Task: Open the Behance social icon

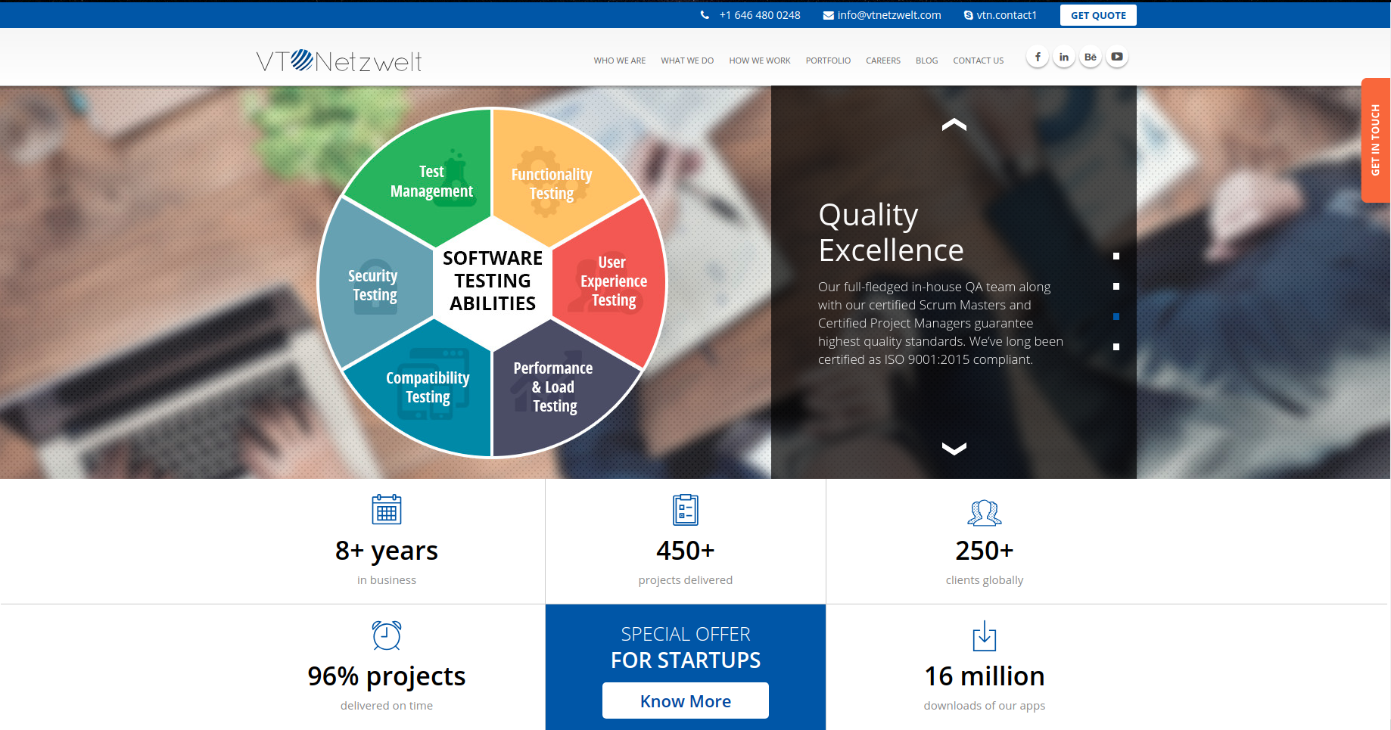Action: [1091, 57]
